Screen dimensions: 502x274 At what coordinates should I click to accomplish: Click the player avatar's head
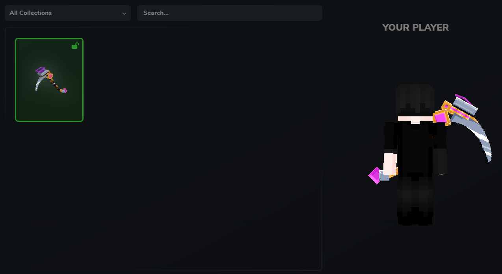click(415, 103)
